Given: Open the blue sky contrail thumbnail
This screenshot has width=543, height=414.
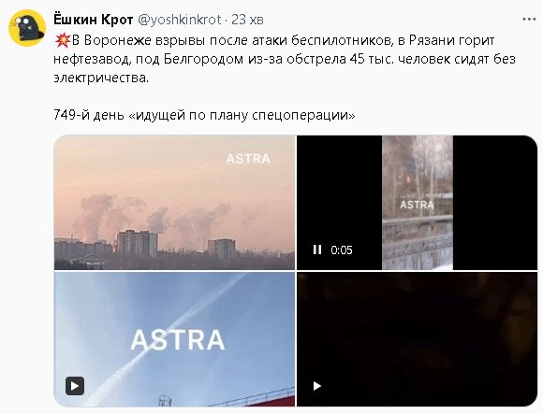Looking at the screenshot, I should [x=174, y=339].
